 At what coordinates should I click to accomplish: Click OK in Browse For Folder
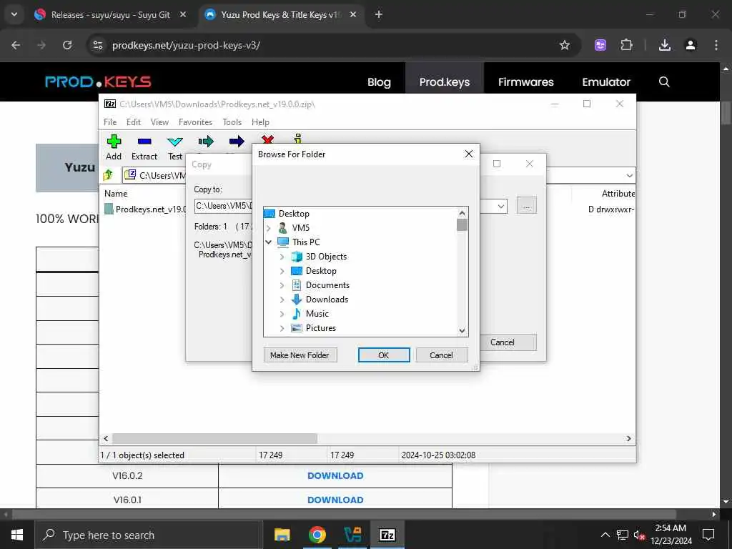click(x=384, y=355)
